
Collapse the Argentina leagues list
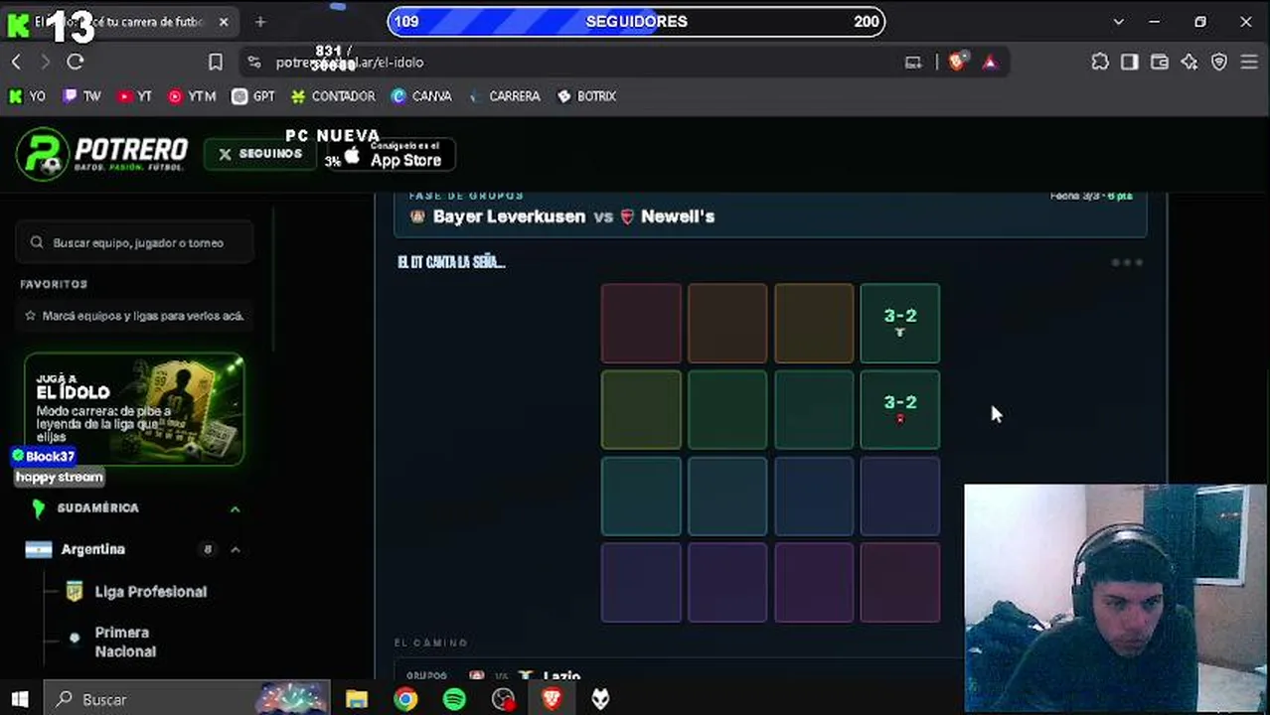pos(236,549)
